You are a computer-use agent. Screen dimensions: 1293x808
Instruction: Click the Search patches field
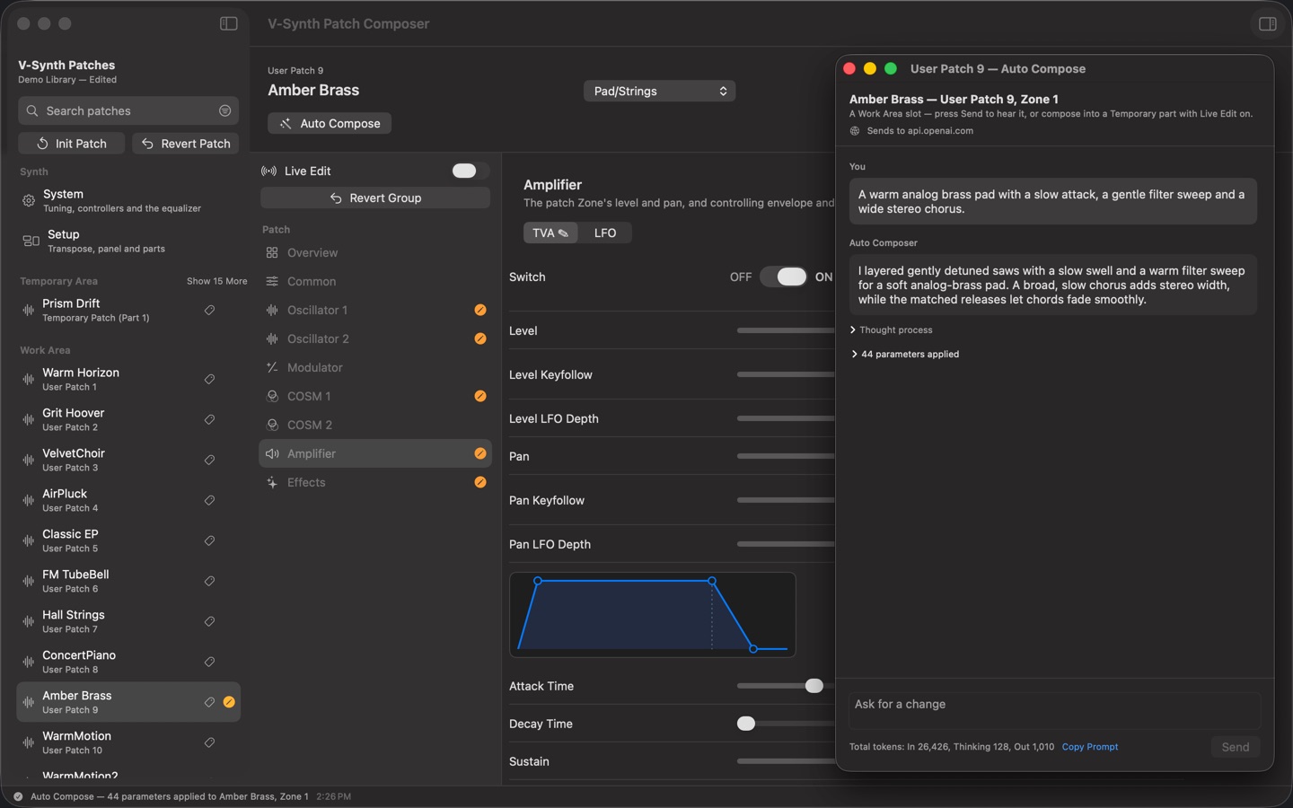coord(128,110)
